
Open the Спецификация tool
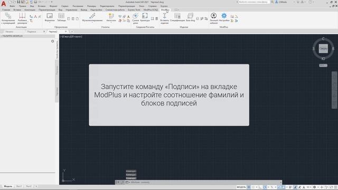click(177, 17)
